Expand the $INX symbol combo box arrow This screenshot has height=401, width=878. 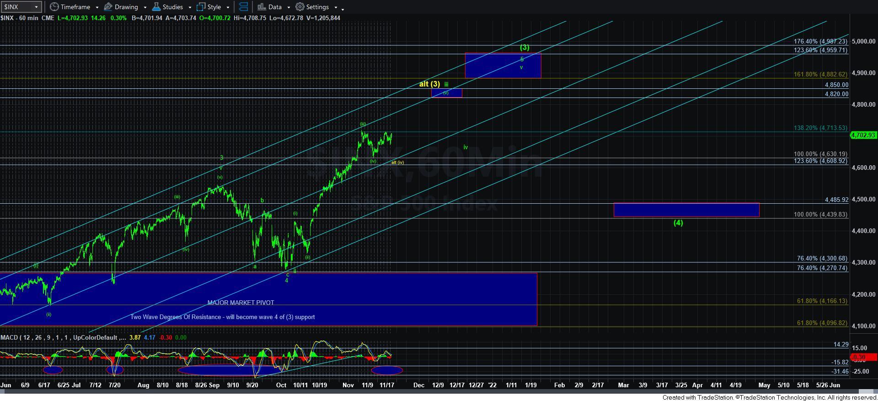pyautogui.click(x=37, y=7)
